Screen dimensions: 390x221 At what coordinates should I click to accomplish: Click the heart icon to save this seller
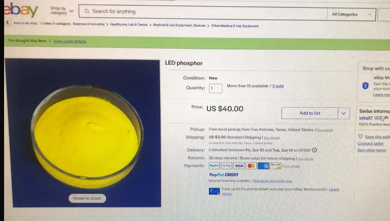point(360,136)
